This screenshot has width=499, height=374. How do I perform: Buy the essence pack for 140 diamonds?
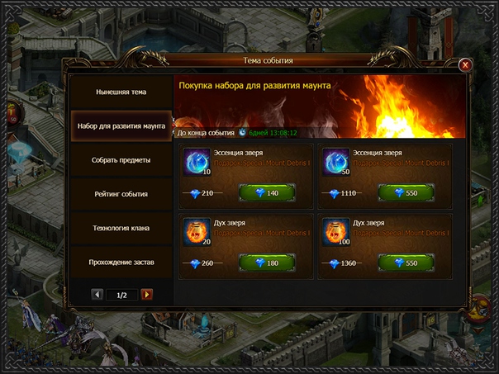[267, 192]
